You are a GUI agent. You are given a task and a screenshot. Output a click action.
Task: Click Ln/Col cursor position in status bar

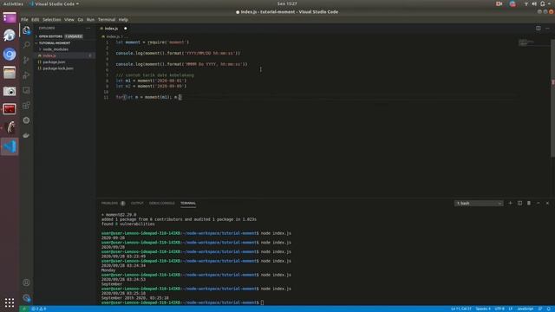[460, 309]
